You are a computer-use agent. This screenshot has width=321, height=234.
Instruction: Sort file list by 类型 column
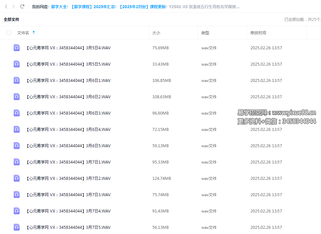tap(205, 33)
